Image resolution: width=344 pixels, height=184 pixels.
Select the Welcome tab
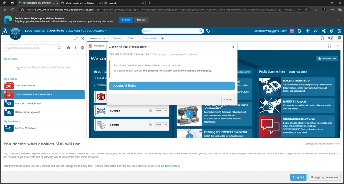point(95,38)
